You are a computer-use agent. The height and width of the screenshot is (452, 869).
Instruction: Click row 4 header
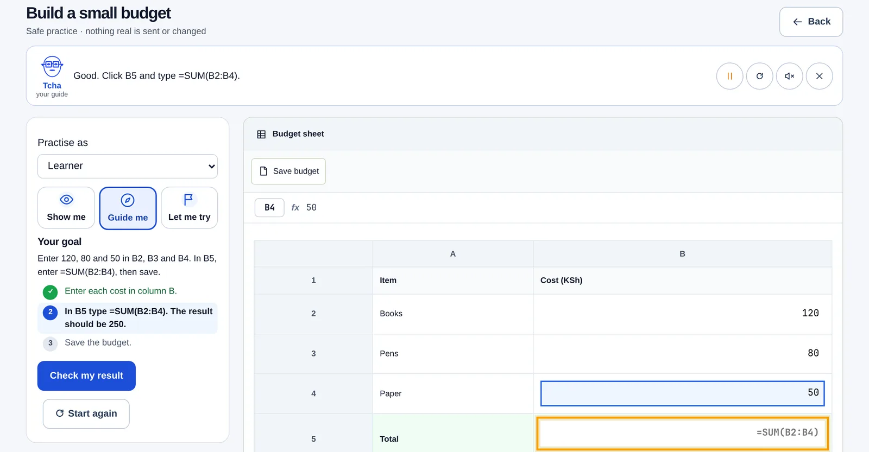[313, 393]
